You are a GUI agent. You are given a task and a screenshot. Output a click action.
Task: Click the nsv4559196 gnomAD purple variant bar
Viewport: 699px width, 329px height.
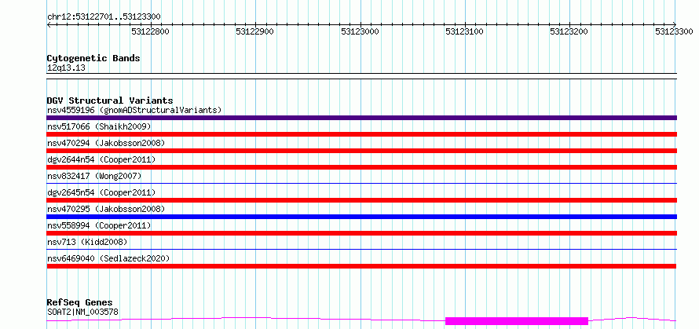click(361, 118)
